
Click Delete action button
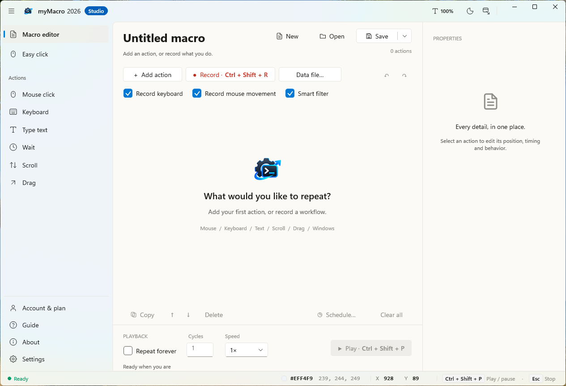coord(214,315)
